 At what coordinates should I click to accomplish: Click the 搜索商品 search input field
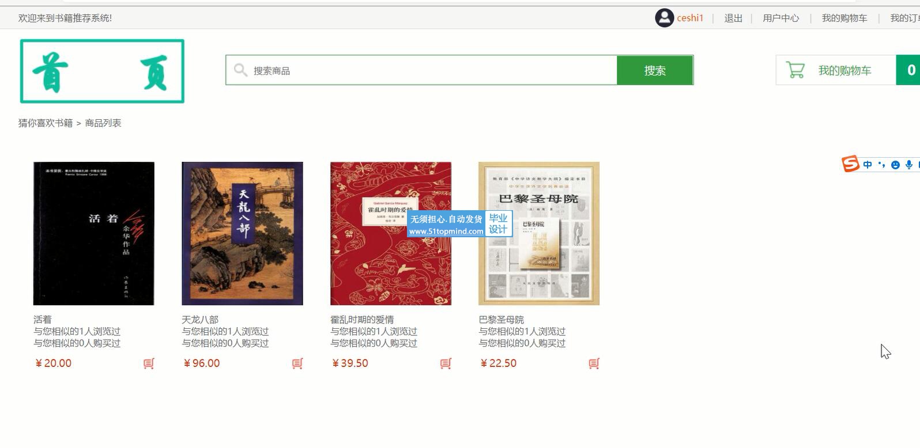421,70
